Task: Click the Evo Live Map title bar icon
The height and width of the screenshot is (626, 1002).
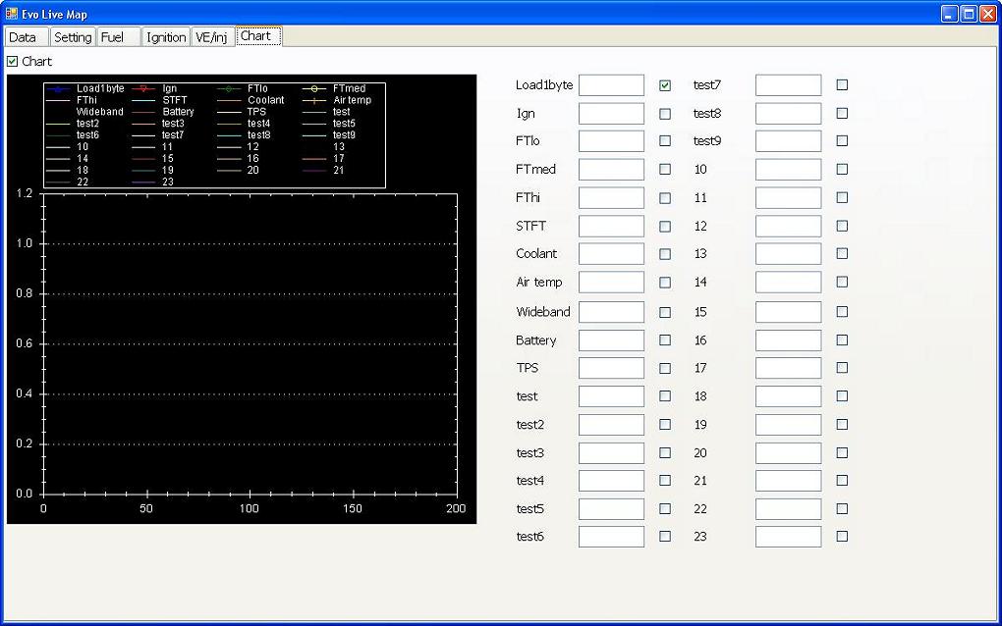Action: coord(12,14)
